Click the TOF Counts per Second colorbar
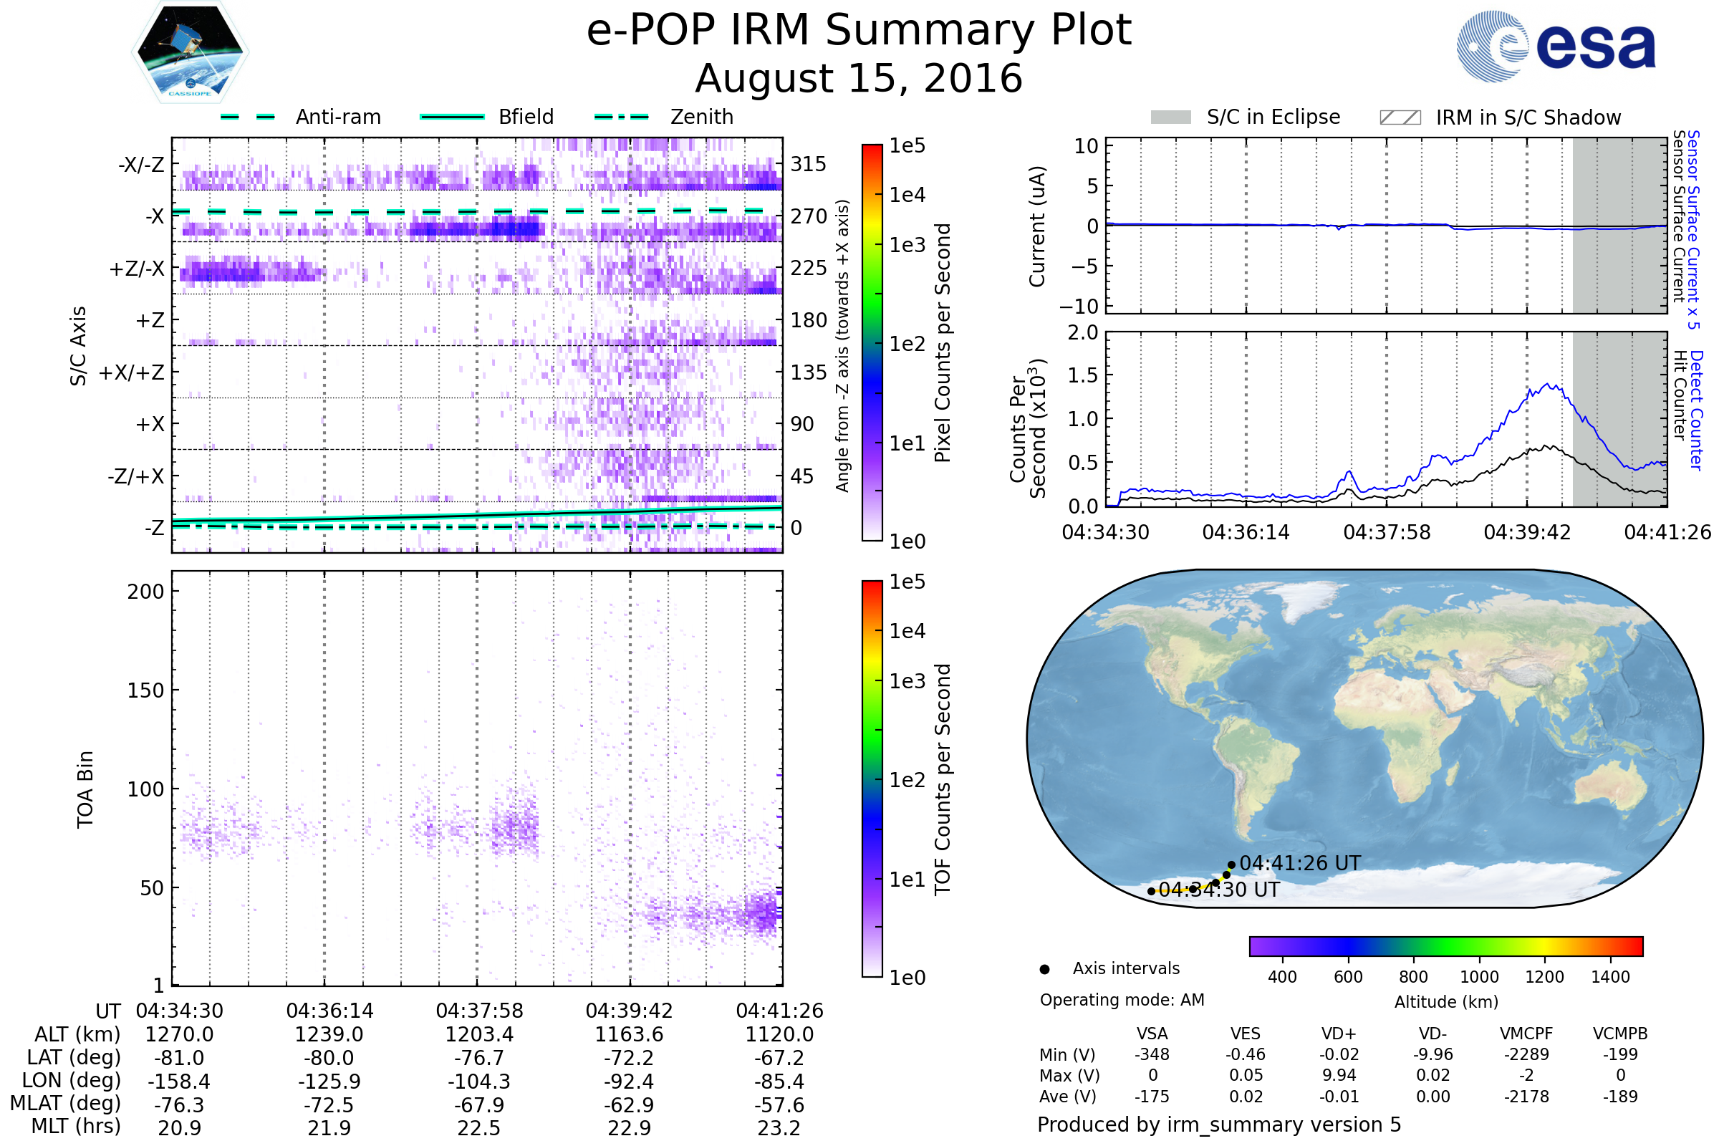1719x1146 pixels. 872,779
